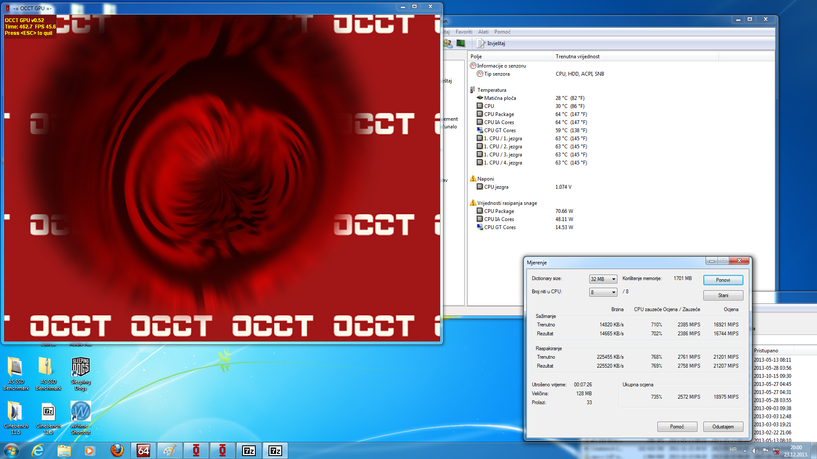The image size is (817, 459).
Task: Launch Firefox from taskbar
Action: click(117, 450)
